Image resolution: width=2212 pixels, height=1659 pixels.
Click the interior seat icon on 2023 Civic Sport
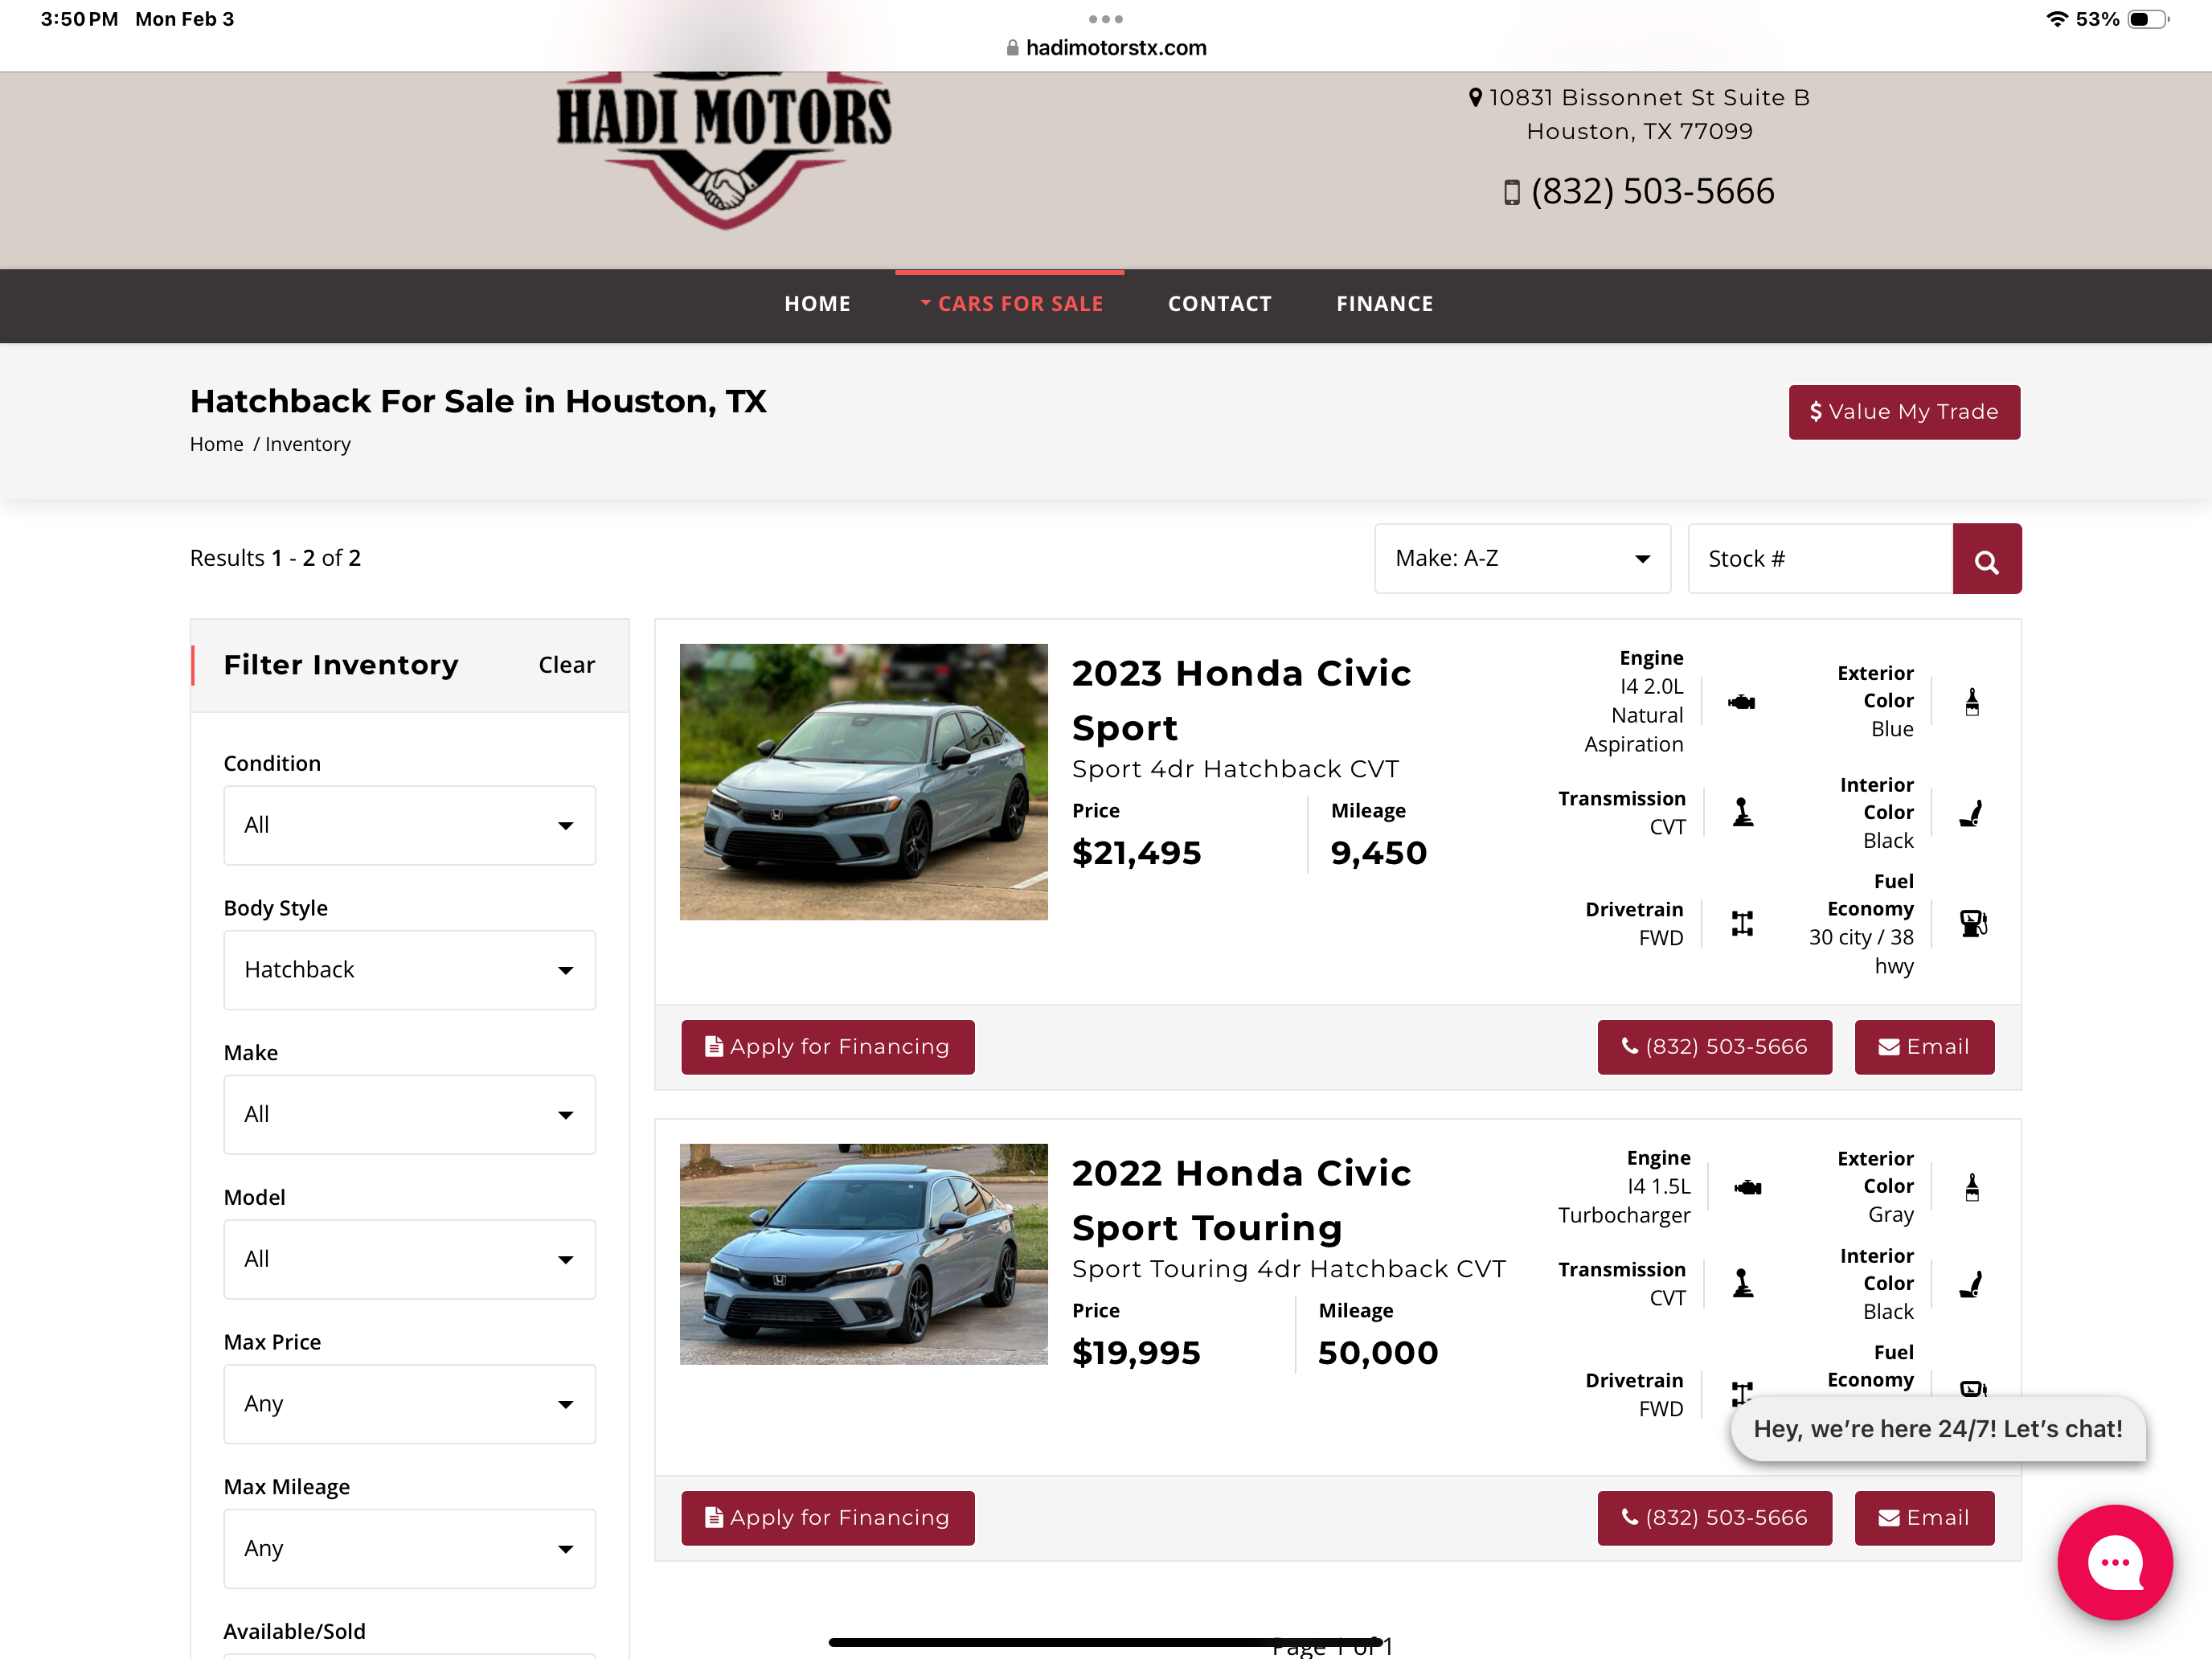[1971, 813]
